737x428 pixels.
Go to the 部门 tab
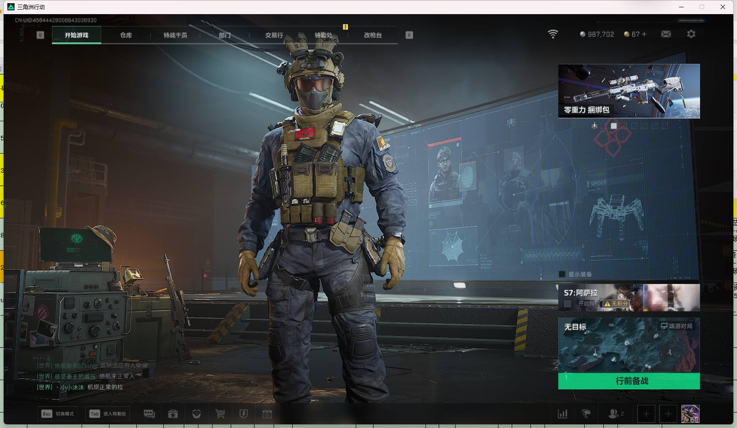[x=224, y=35]
